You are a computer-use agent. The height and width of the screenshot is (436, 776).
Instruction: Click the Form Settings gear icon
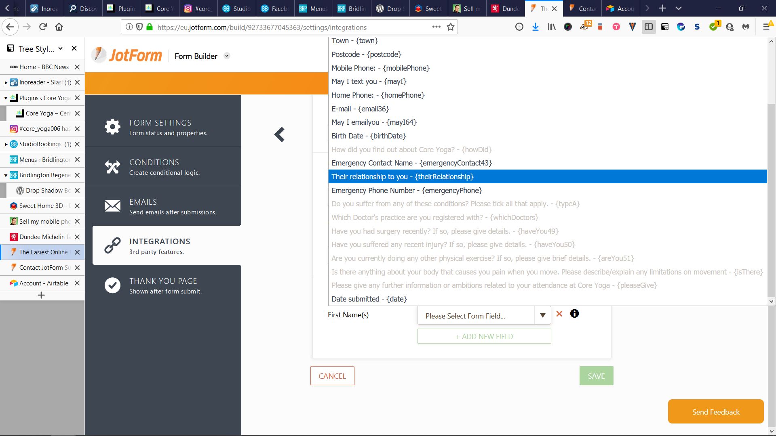coord(112,127)
